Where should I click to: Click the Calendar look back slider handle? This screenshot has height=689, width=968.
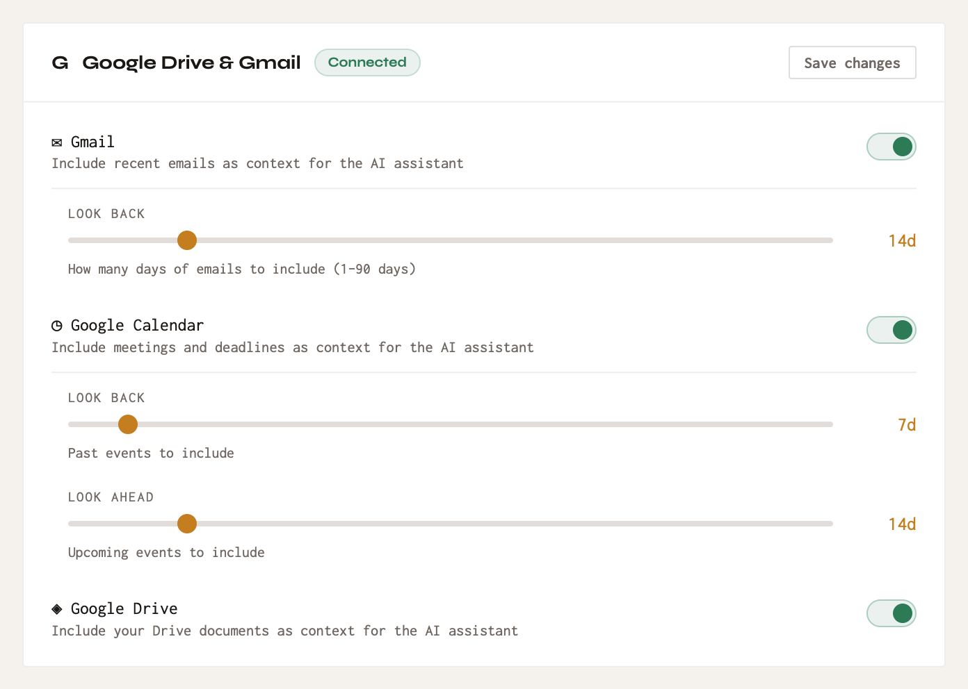(x=128, y=424)
